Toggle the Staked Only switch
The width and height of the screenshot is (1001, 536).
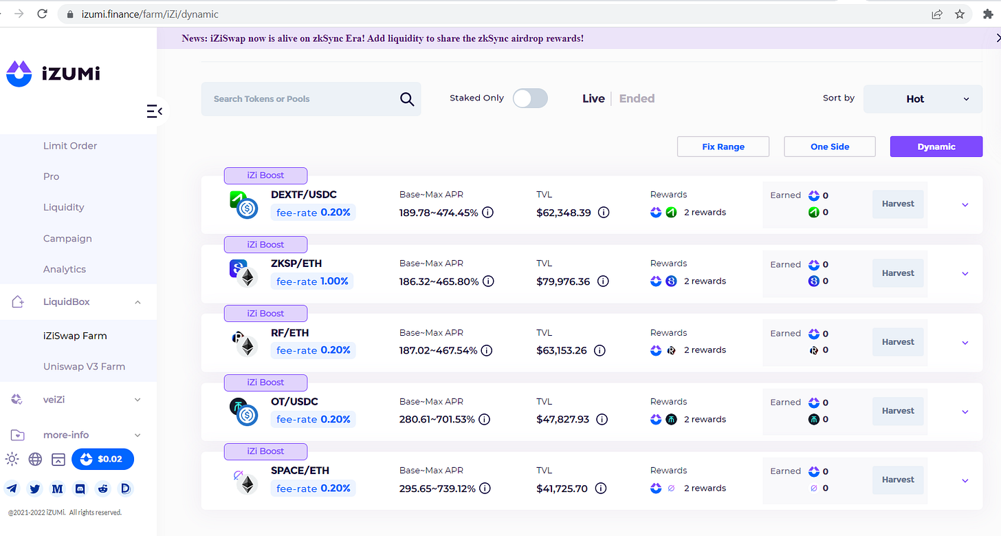click(x=530, y=98)
